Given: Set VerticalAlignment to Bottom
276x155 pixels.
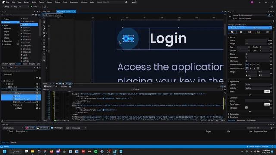Looking at the screenshot, I should click(254, 68).
